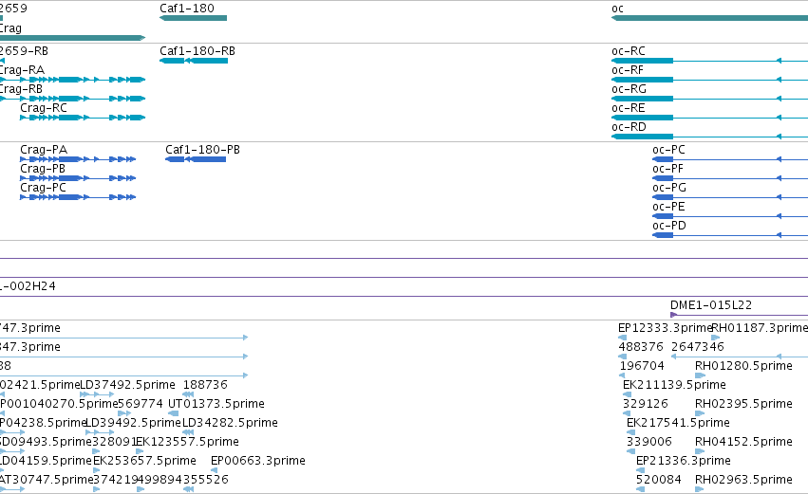Screen dimensions: 808x494
Task: Click the Caf1-180-RB label
Action: pos(197,51)
